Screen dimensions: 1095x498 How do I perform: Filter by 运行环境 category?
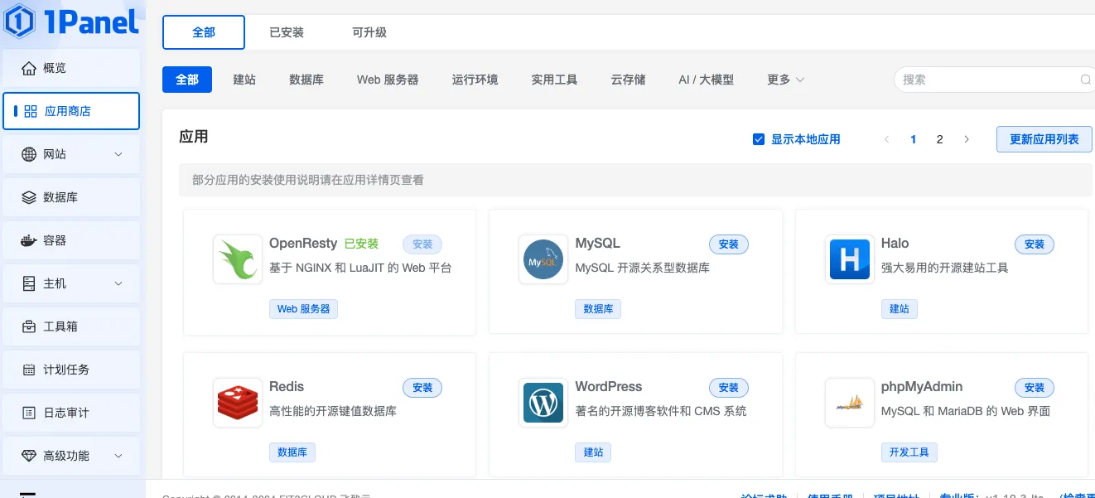(x=475, y=80)
